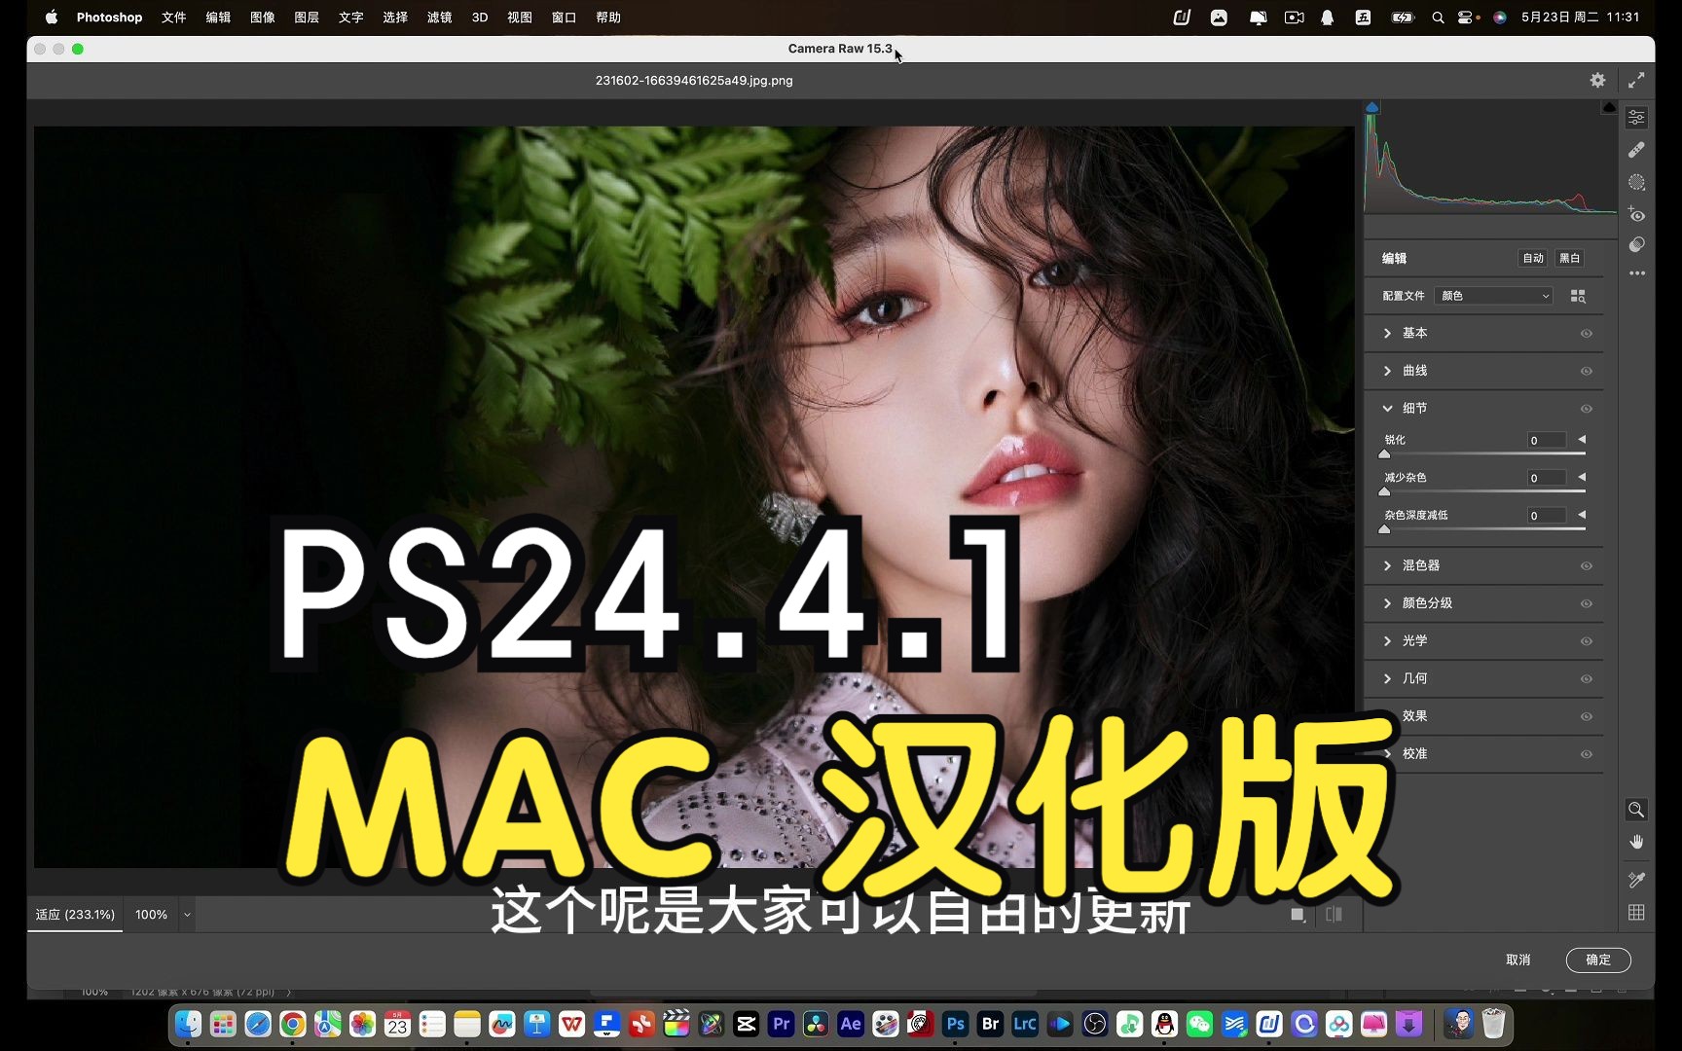Toggle visibility of 混色器 panel edits

1586,566
